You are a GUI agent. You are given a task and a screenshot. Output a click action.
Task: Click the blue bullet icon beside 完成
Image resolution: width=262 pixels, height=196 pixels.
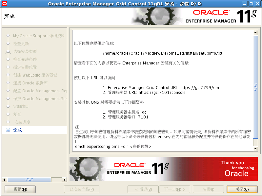point(8,130)
